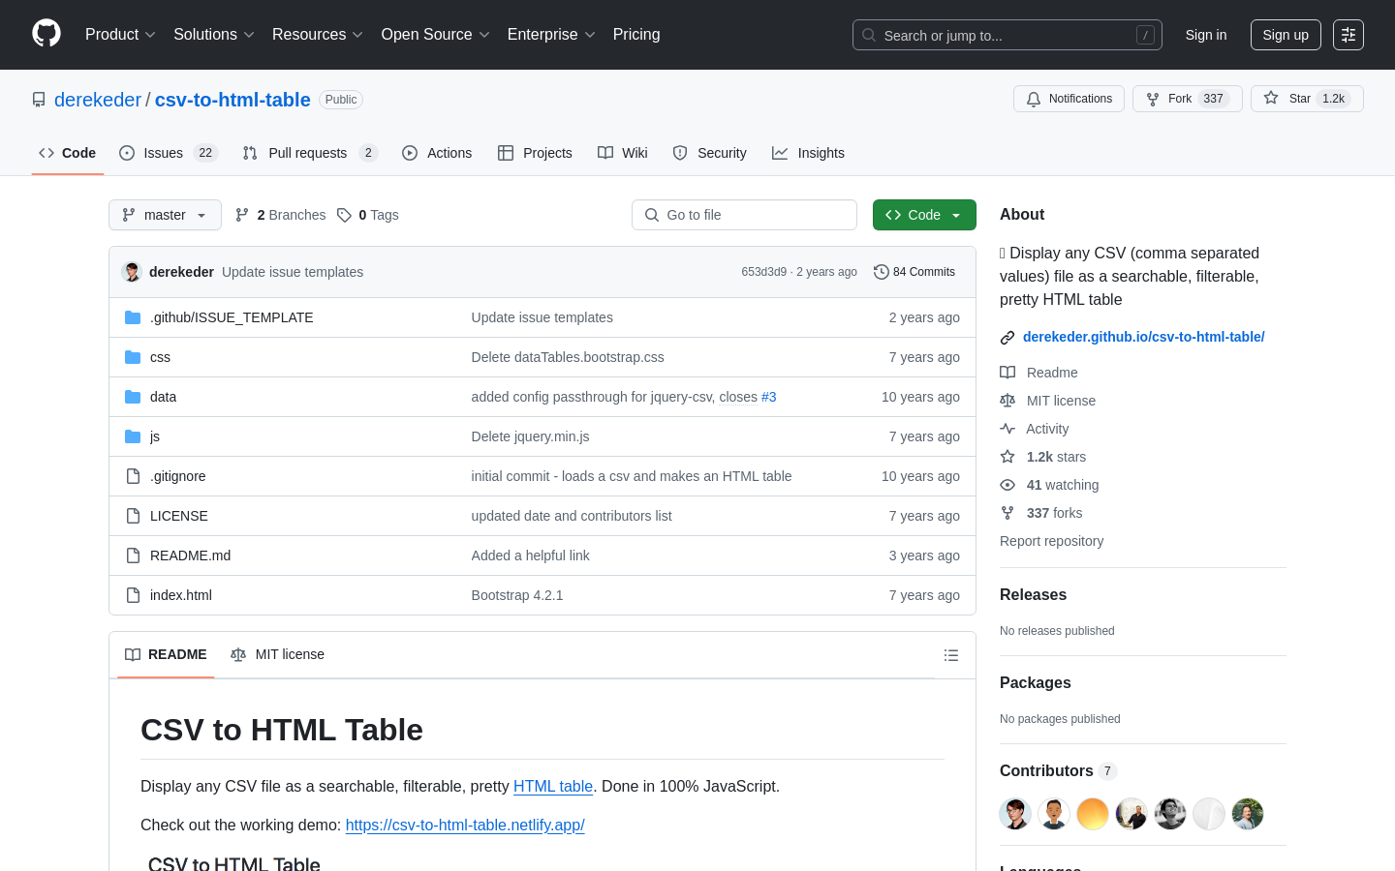Click the css folder icon

coord(133,357)
